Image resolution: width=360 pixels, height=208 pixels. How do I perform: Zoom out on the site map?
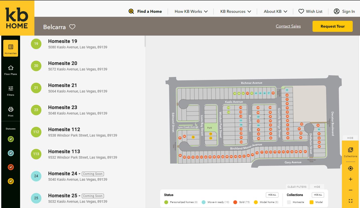(x=350, y=190)
